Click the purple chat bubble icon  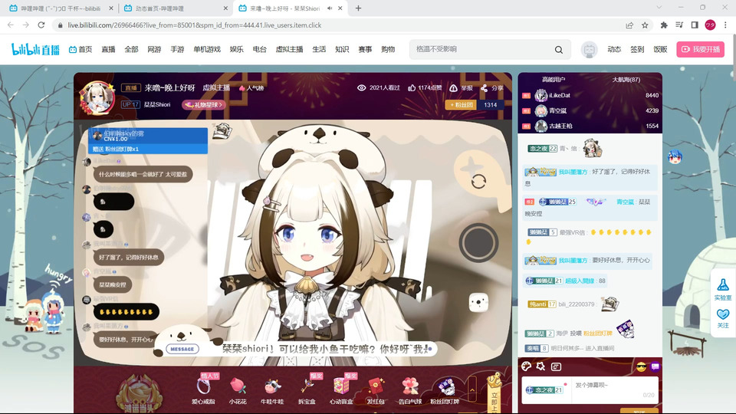pyautogui.click(x=655, y=366)
